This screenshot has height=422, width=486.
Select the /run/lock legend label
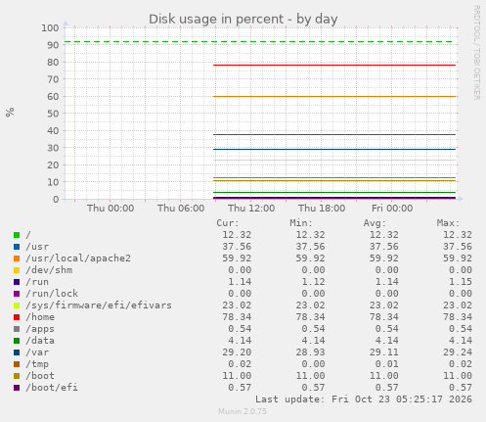52,294
